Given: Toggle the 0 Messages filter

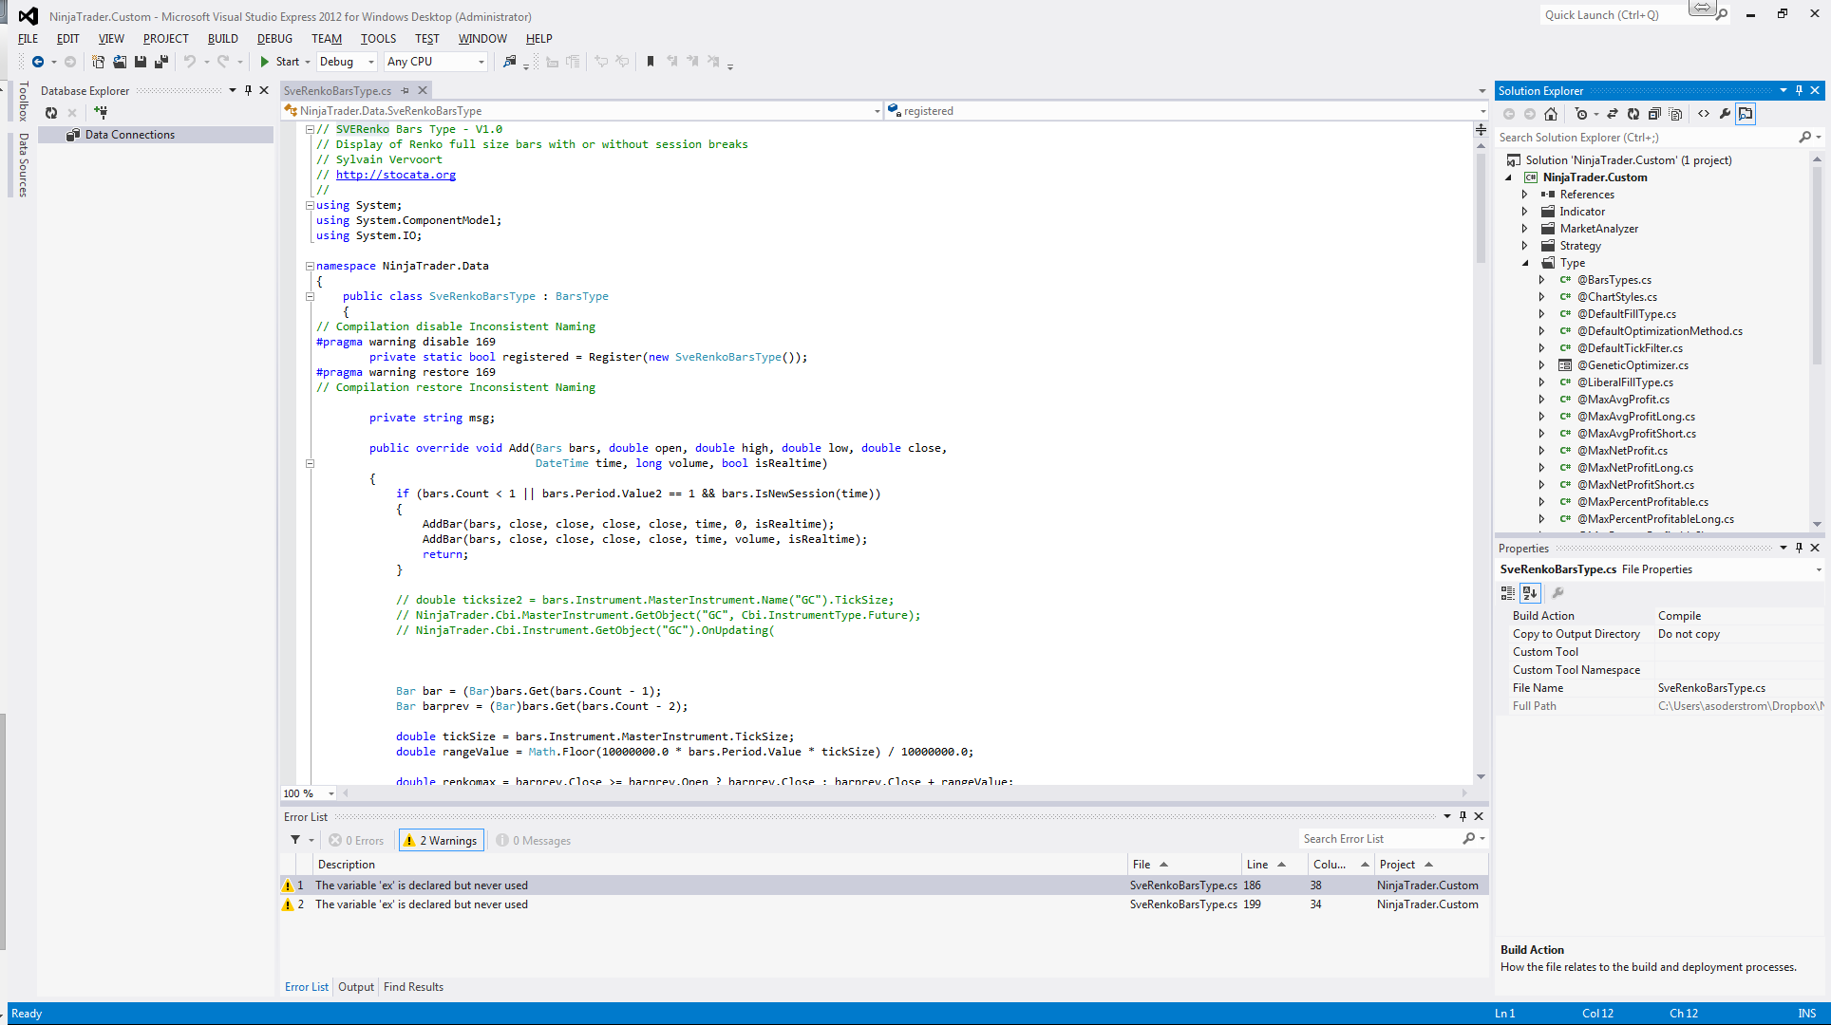Looking at the screenshot, I should [534, 841].
